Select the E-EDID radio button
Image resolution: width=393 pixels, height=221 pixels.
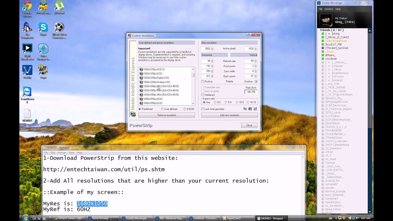pos(185,109)
